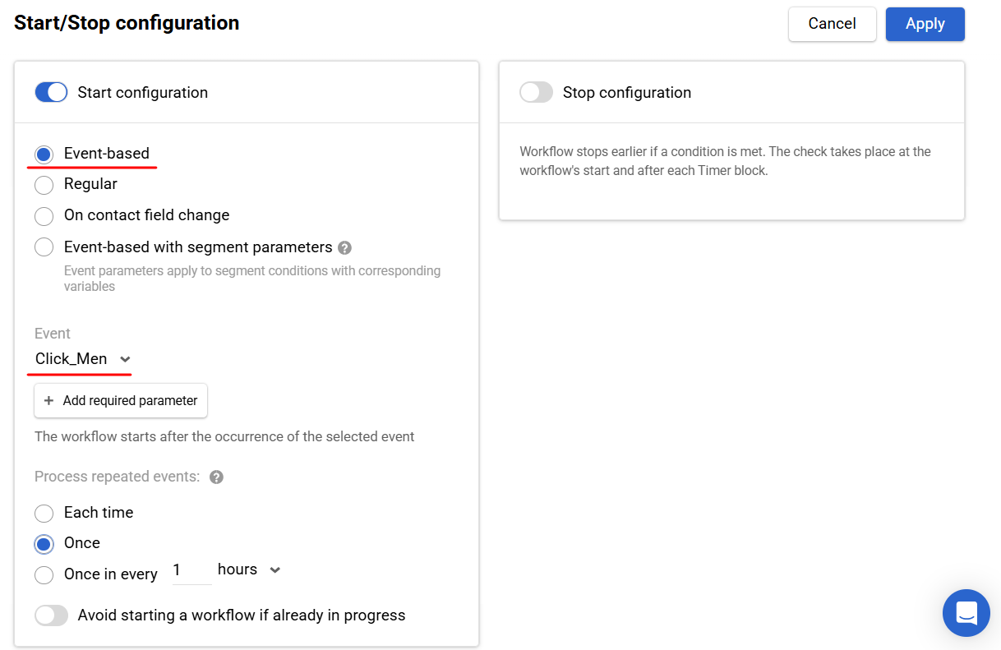Viewport: 1001px width, 650px height.
Task: Expand the hours unit dropdown
Action: (x=249, y=569)
